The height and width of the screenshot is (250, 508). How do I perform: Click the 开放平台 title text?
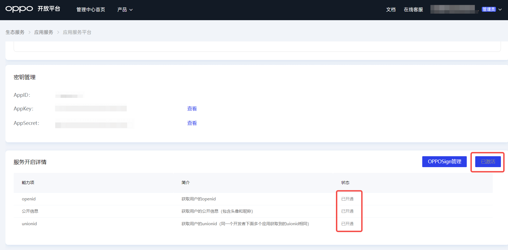coord(49,9)
